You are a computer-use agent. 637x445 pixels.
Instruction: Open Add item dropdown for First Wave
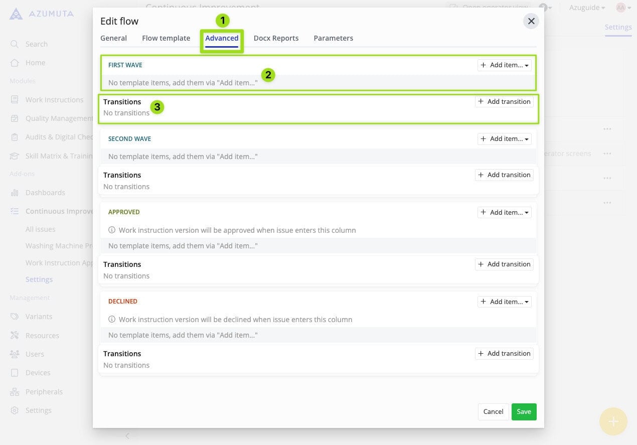click(504, 65)
